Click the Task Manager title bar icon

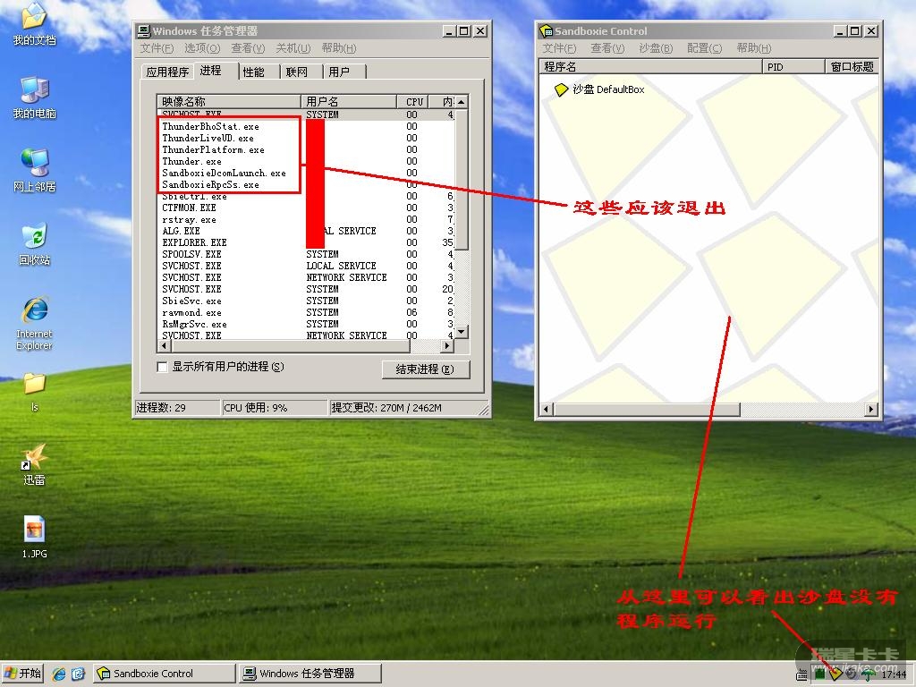click(x=143, y=31)
